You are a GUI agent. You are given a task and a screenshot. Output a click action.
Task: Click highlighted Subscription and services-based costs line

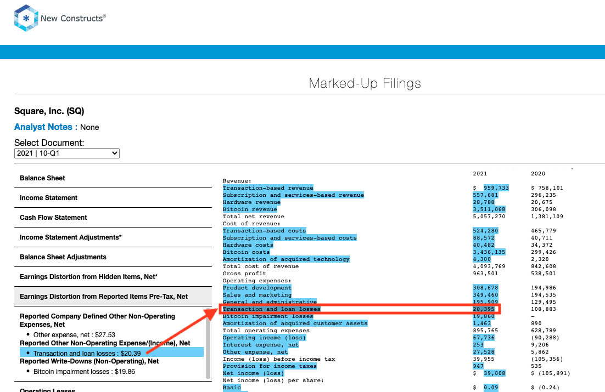pos(289,238)
